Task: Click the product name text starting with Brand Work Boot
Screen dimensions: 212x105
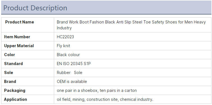Action: [131, 25]
